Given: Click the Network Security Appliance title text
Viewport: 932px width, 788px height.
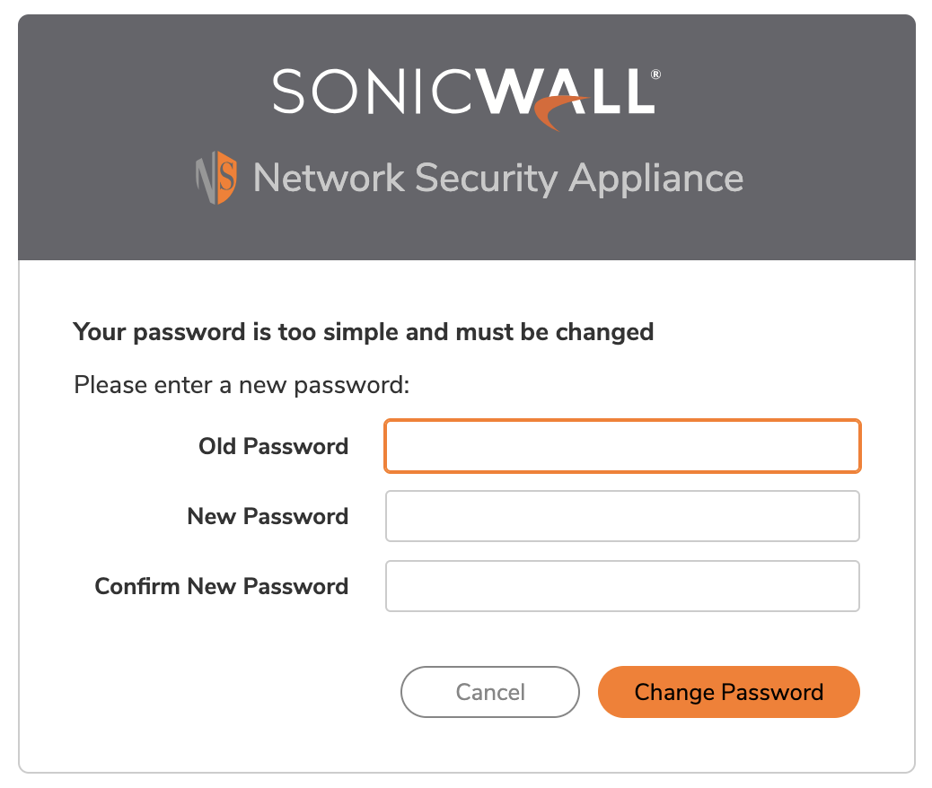Looking at the screenshot, I should (497, 178).
